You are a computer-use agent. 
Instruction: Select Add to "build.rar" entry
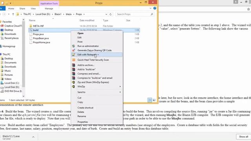click(86, 69)
